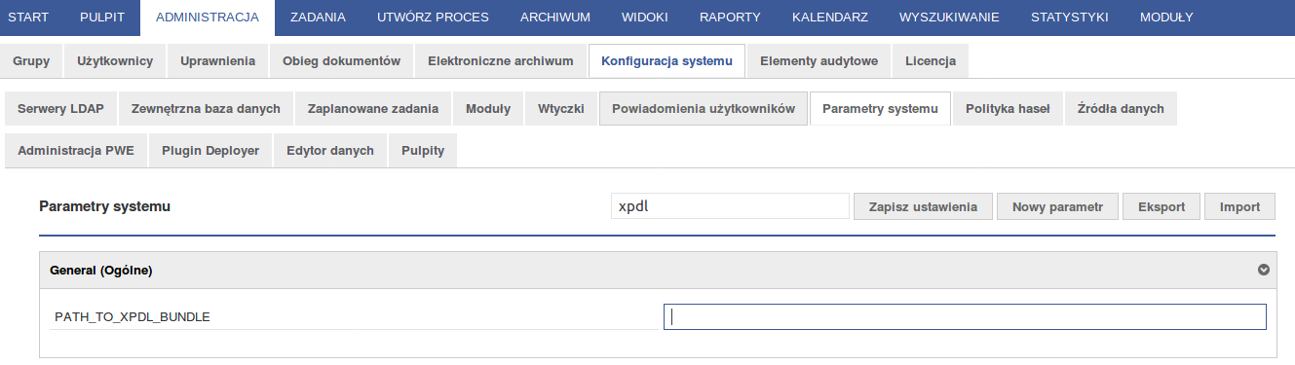The image size is (1295, 365).
Task: Open the Edytor danych tab
Action: (330, 151)
